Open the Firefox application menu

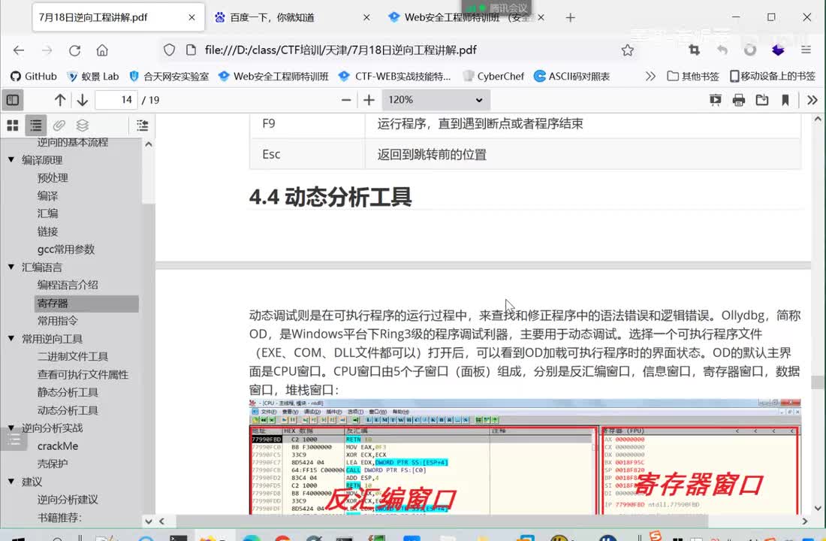[x=806, y=50]
